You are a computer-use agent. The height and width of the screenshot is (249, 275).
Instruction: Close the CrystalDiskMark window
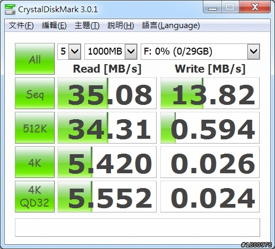tap(255, 7)
